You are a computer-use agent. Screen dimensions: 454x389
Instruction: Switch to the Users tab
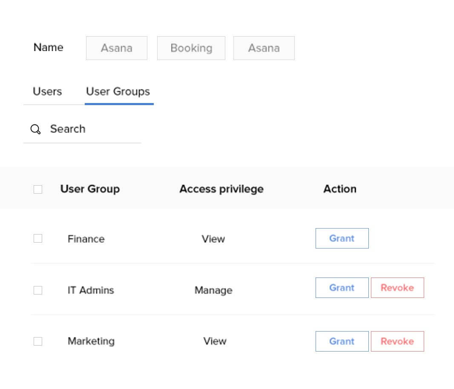click(47, 92)
